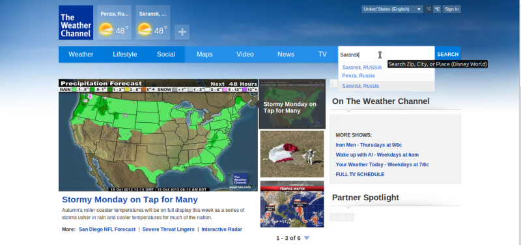Switch temperature units to Fahrenheit

tap(429, 9)
